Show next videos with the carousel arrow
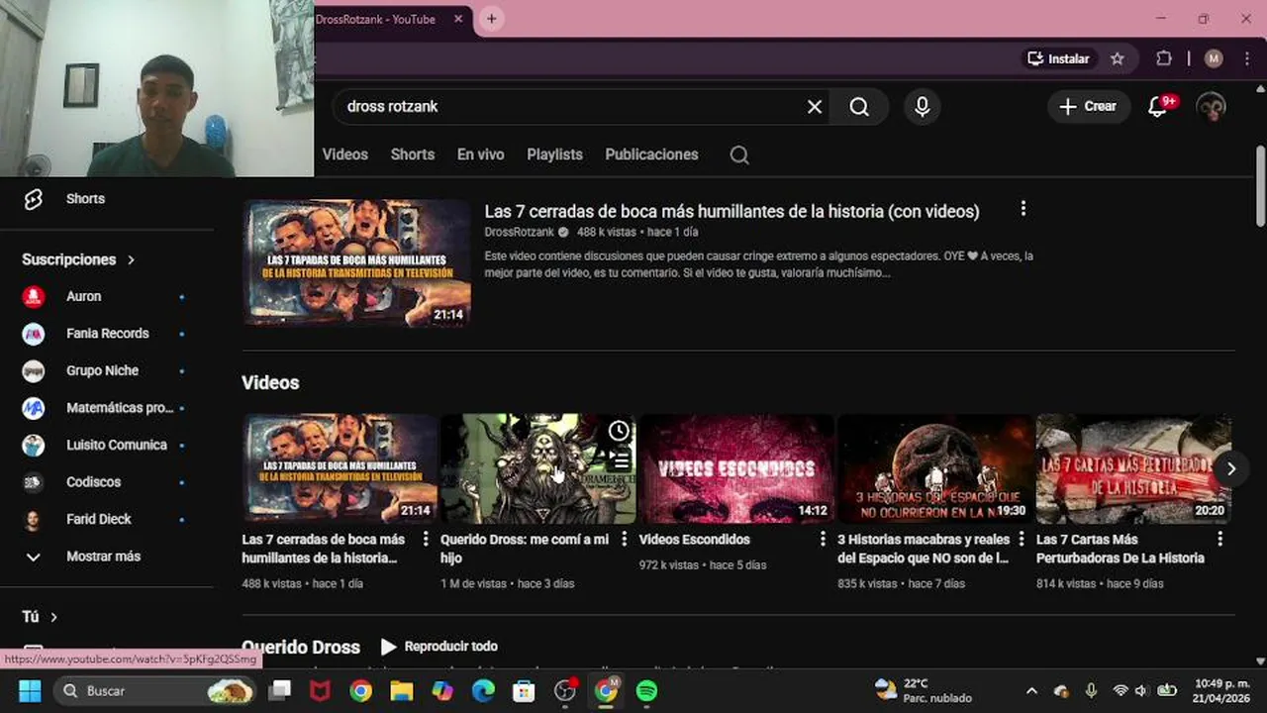 click(1231, 468)
